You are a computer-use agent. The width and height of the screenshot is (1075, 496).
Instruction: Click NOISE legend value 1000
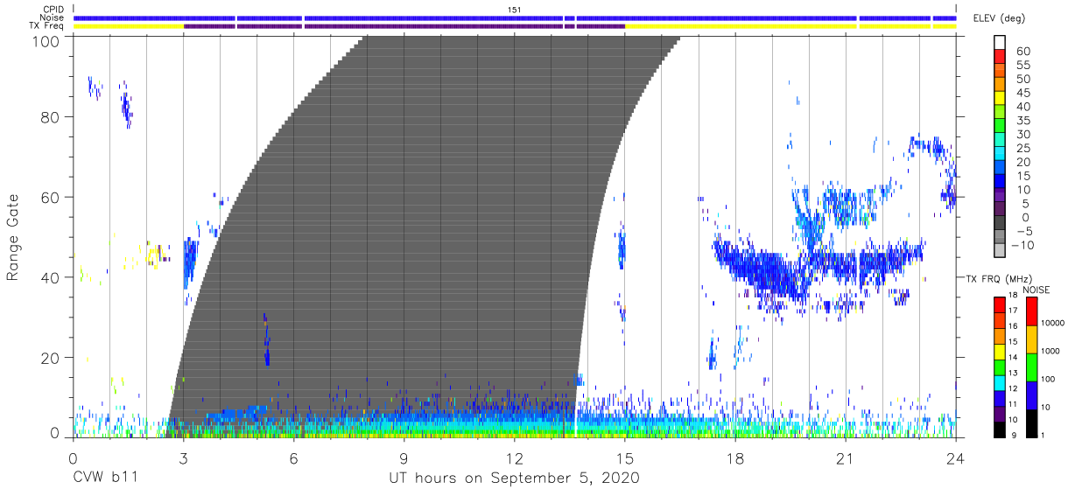tap(1050, 351)
